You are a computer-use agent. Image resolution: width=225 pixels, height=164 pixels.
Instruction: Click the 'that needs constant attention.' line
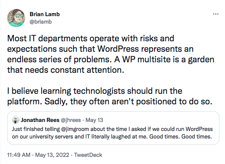(x=66, y=70)
